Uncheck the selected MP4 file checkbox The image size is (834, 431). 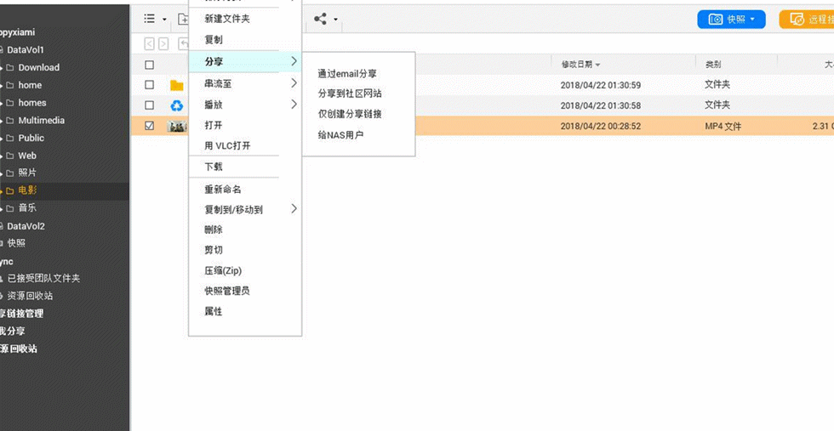[150, 126]
